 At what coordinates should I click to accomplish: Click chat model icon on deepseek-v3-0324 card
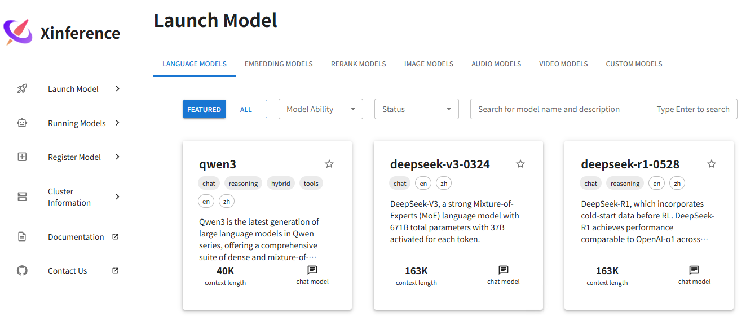click(504, 270)
